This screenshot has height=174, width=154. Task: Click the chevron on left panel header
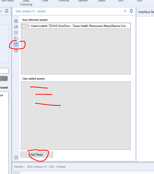(1, 11)
